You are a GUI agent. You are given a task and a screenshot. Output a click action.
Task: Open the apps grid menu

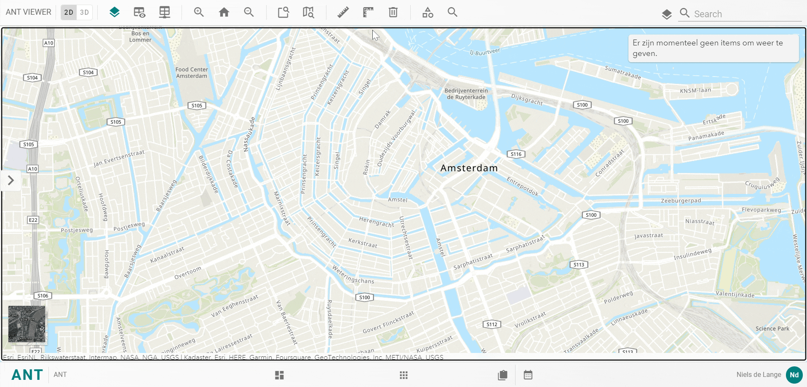[x=403, y=375]
